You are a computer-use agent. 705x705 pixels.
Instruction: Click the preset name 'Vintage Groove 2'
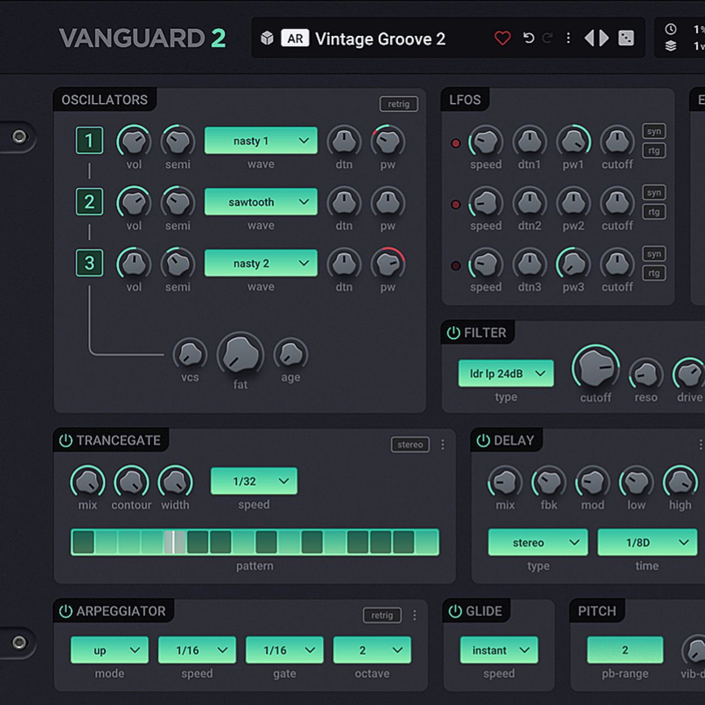tap(380, 39)
